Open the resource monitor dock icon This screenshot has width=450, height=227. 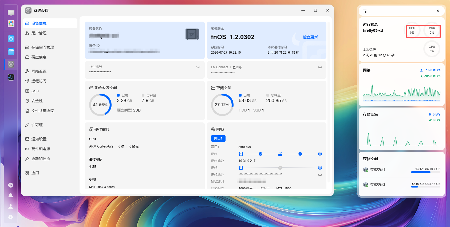point(11,77)
